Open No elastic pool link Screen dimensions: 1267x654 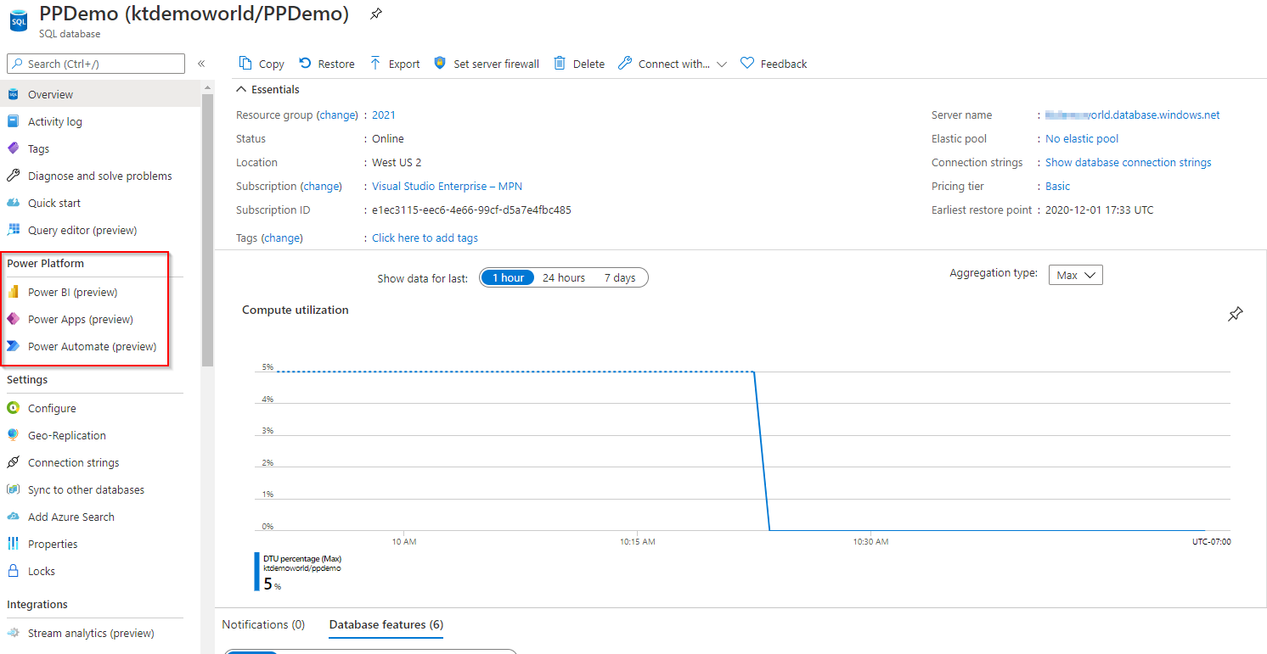[x=1082, y=138]
